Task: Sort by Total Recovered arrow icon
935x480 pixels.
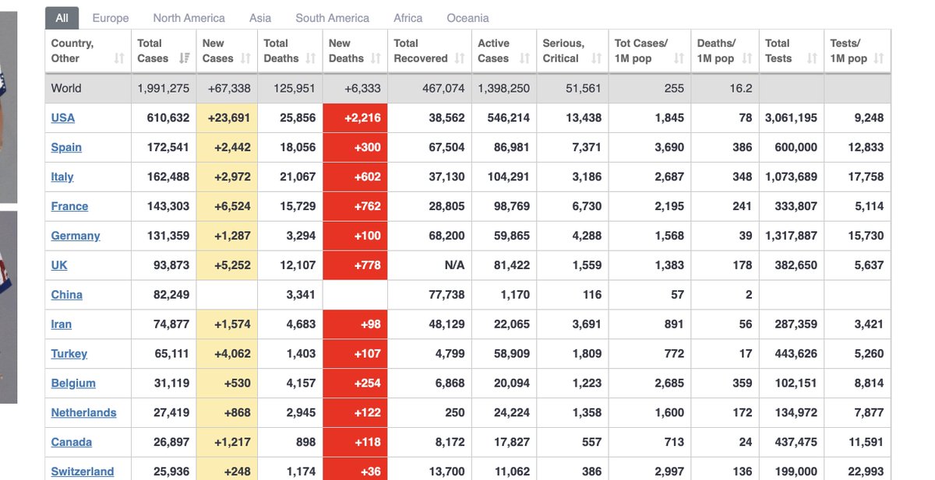Action: pos(460,58)
